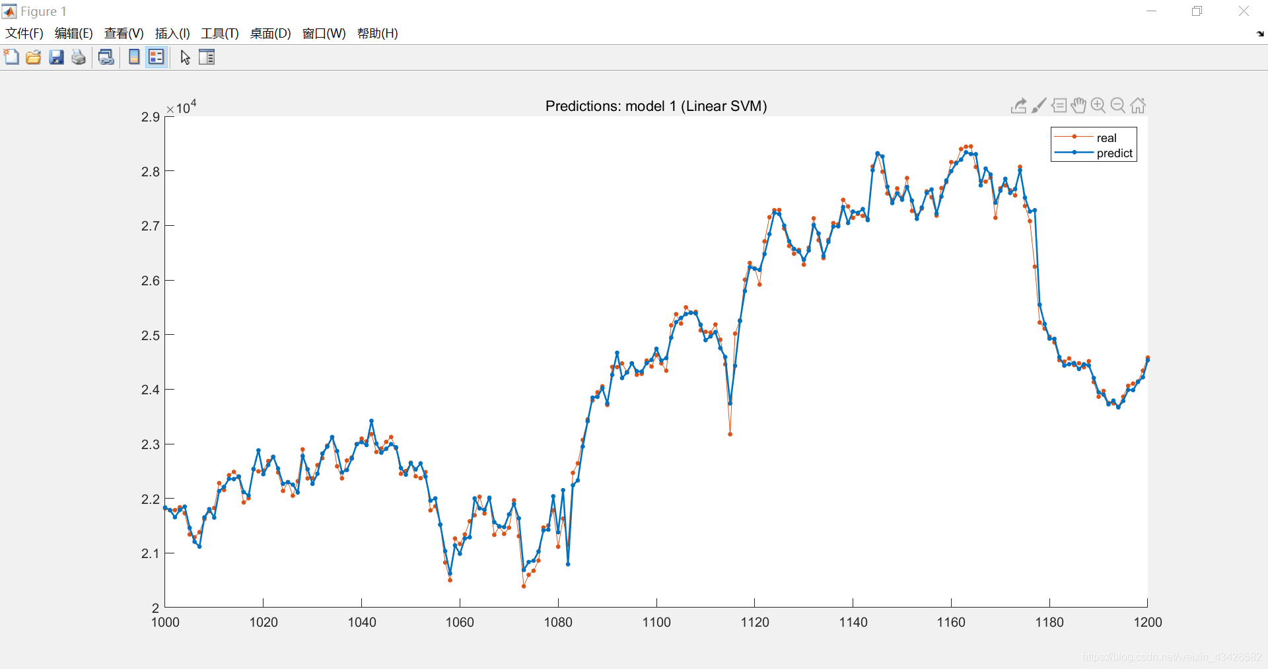Restore view with the home icon
Image resolution: width=1268 pixels, height=669 pixels.
(1138, 106)
